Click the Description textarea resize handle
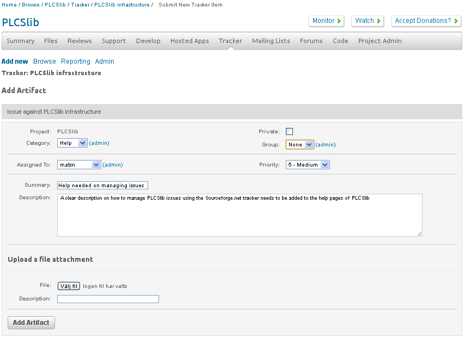 click(419, 233)
